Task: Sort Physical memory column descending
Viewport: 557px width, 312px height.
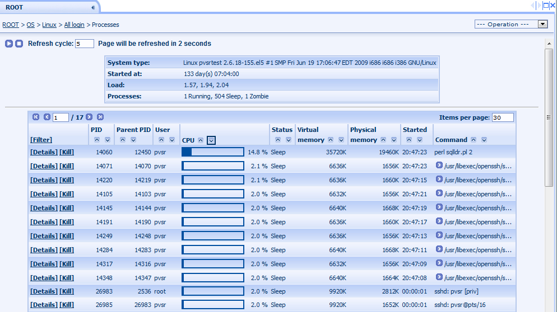Action: (x=394, y=140)
